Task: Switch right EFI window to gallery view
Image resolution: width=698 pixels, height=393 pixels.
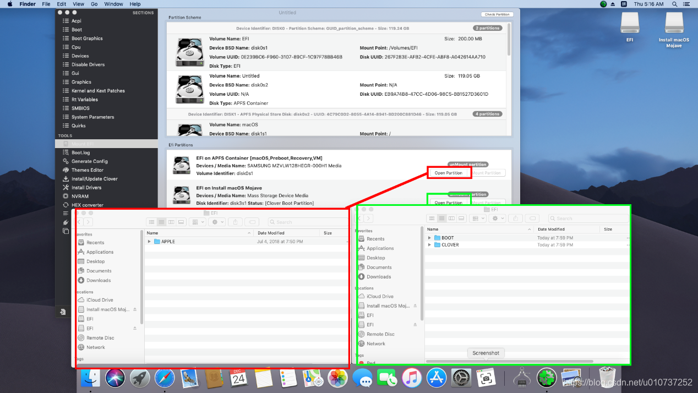Action: tap(461, 218)
